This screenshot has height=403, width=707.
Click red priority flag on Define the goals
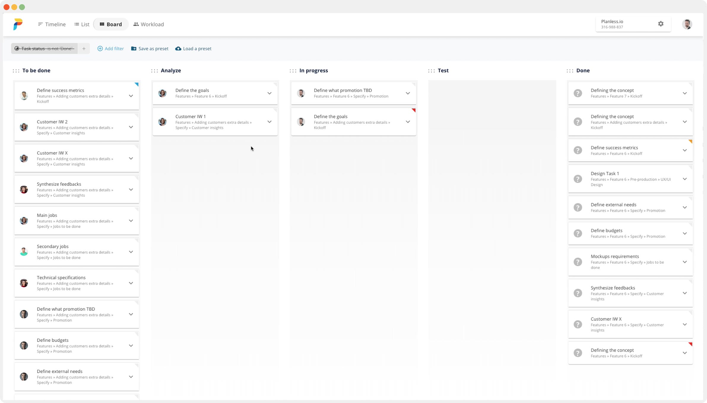[413, 110]
